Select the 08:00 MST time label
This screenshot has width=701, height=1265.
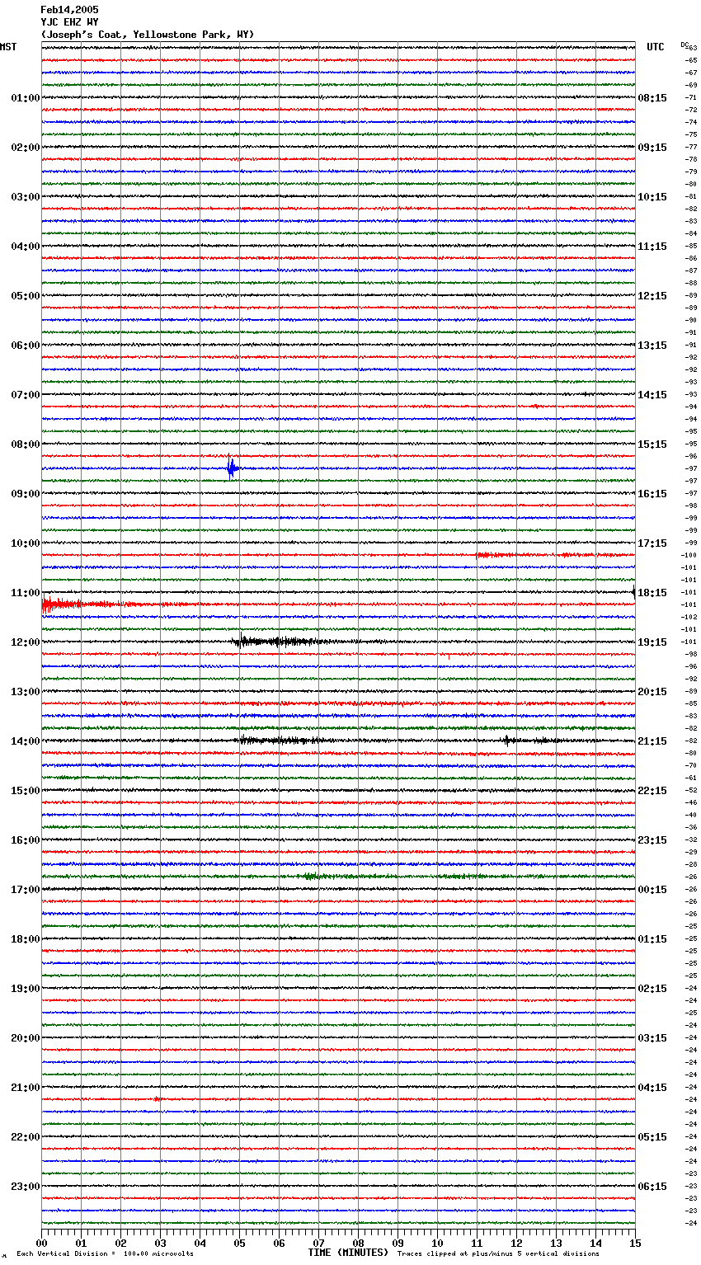[26, 444]
